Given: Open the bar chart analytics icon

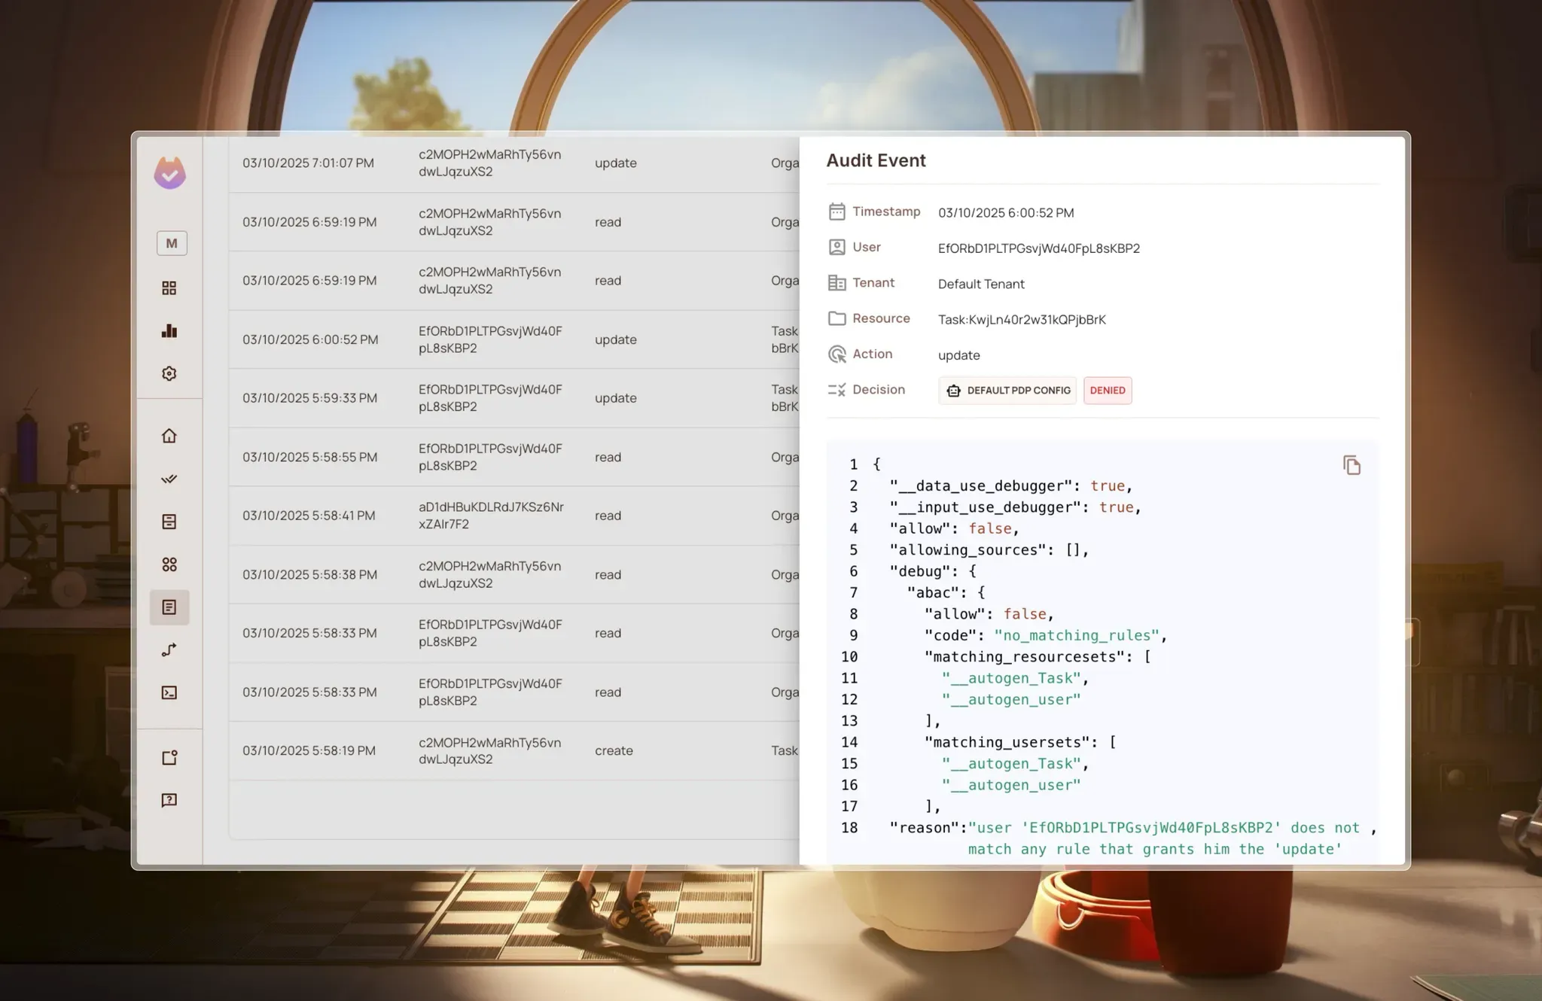Looking at the screenshot, I should pyautogui.click(x=169, y=331).
